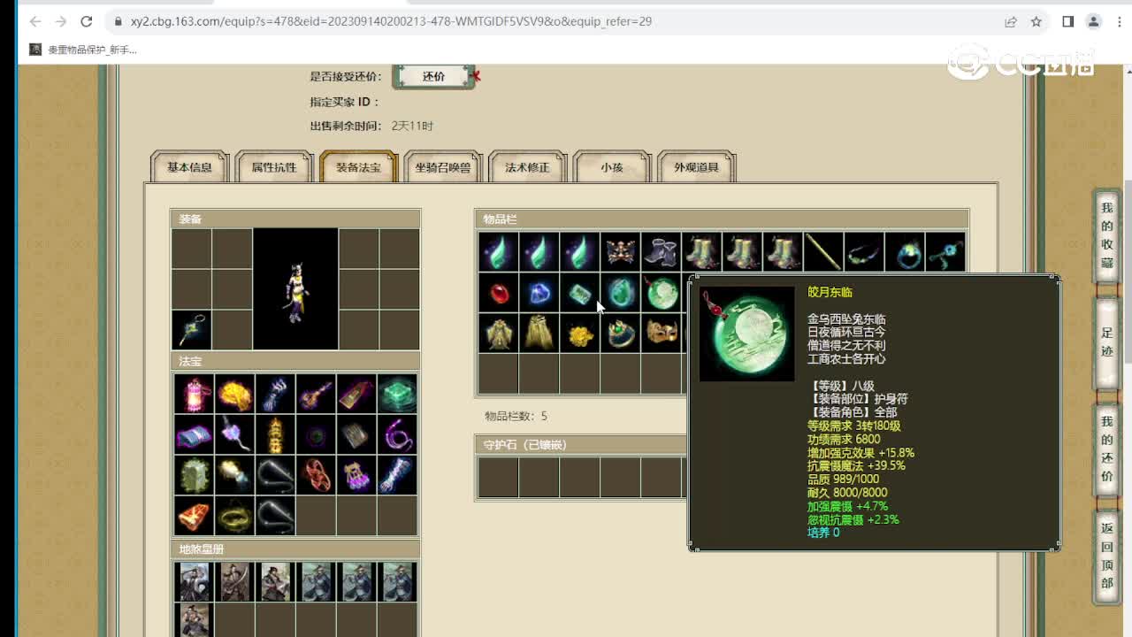The image size is (1132, 637).
Task: Click the large 皎月东临 tooltip image
Action: coord(747,334)
